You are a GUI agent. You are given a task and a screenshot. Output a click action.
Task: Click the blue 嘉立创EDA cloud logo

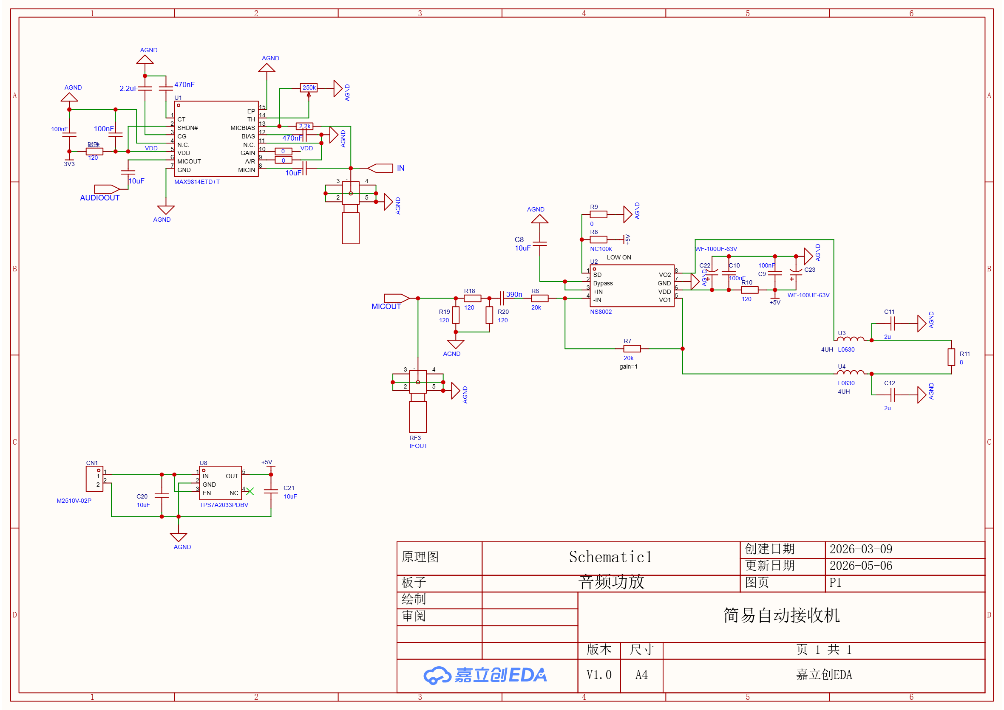point(485,675)
